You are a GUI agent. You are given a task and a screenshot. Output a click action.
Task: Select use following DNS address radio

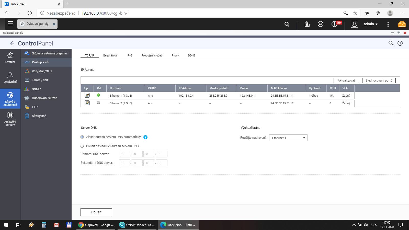[82, 146]
